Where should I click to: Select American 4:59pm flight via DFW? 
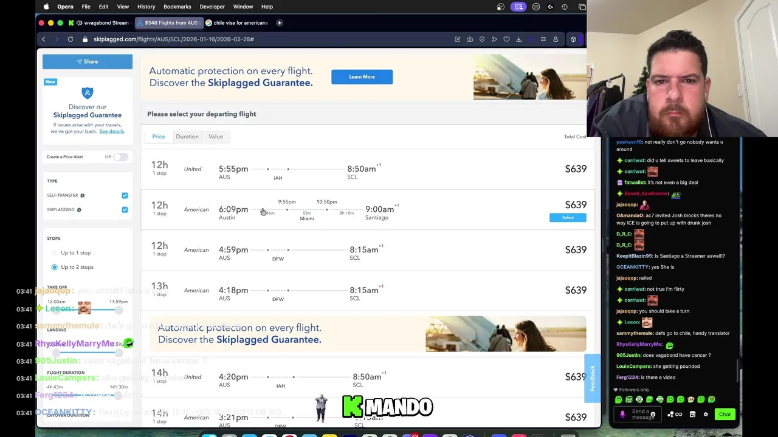tap(367, 250)
